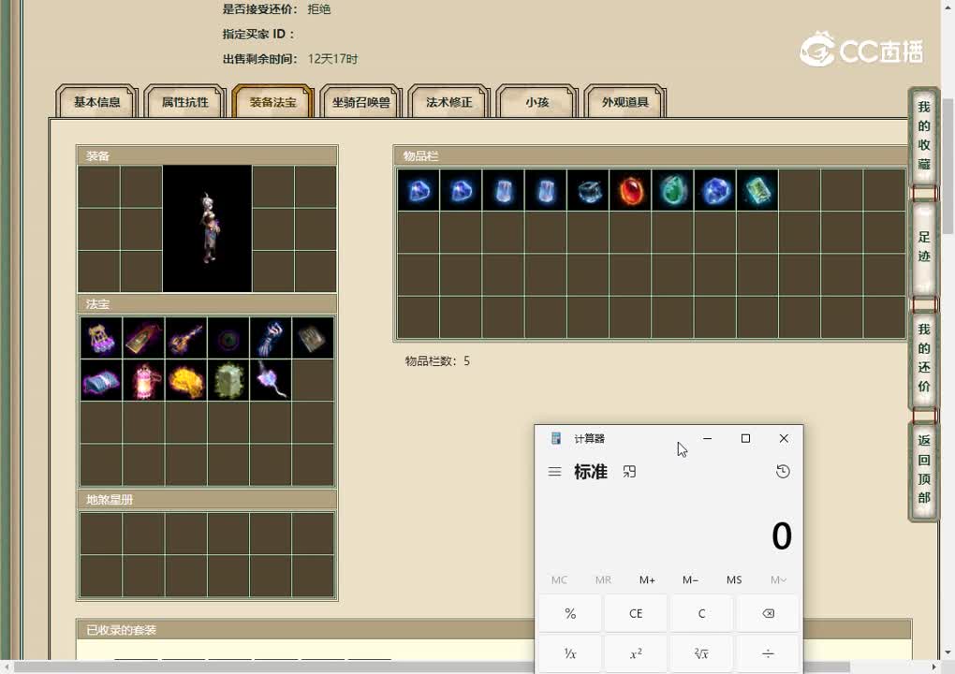Click the calculator x squared button

(636, 653)
